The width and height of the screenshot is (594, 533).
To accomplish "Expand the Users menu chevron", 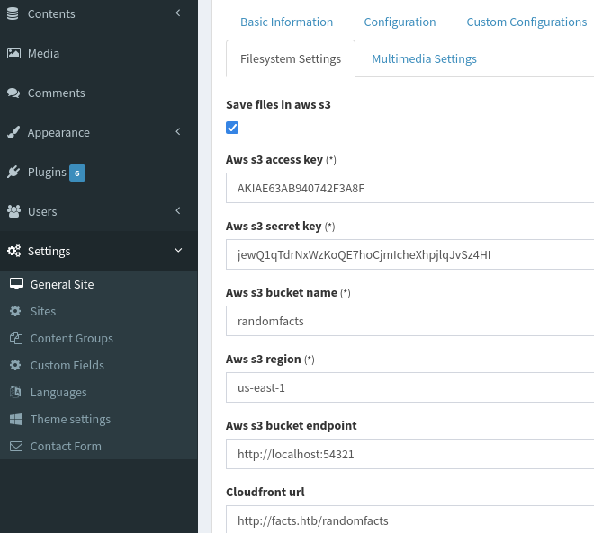I will [178, 210].
